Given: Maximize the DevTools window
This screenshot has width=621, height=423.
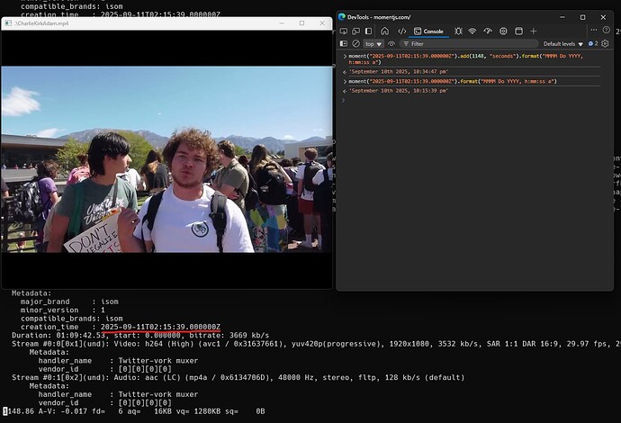Looking at the screenshot, I should [x=582, y=17].
